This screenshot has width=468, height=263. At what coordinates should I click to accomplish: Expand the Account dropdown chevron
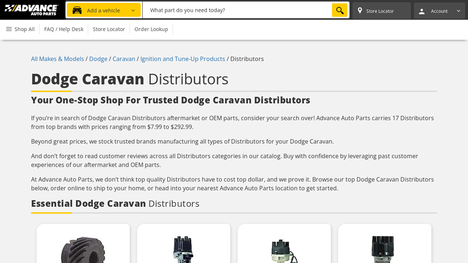pos(459,11)
